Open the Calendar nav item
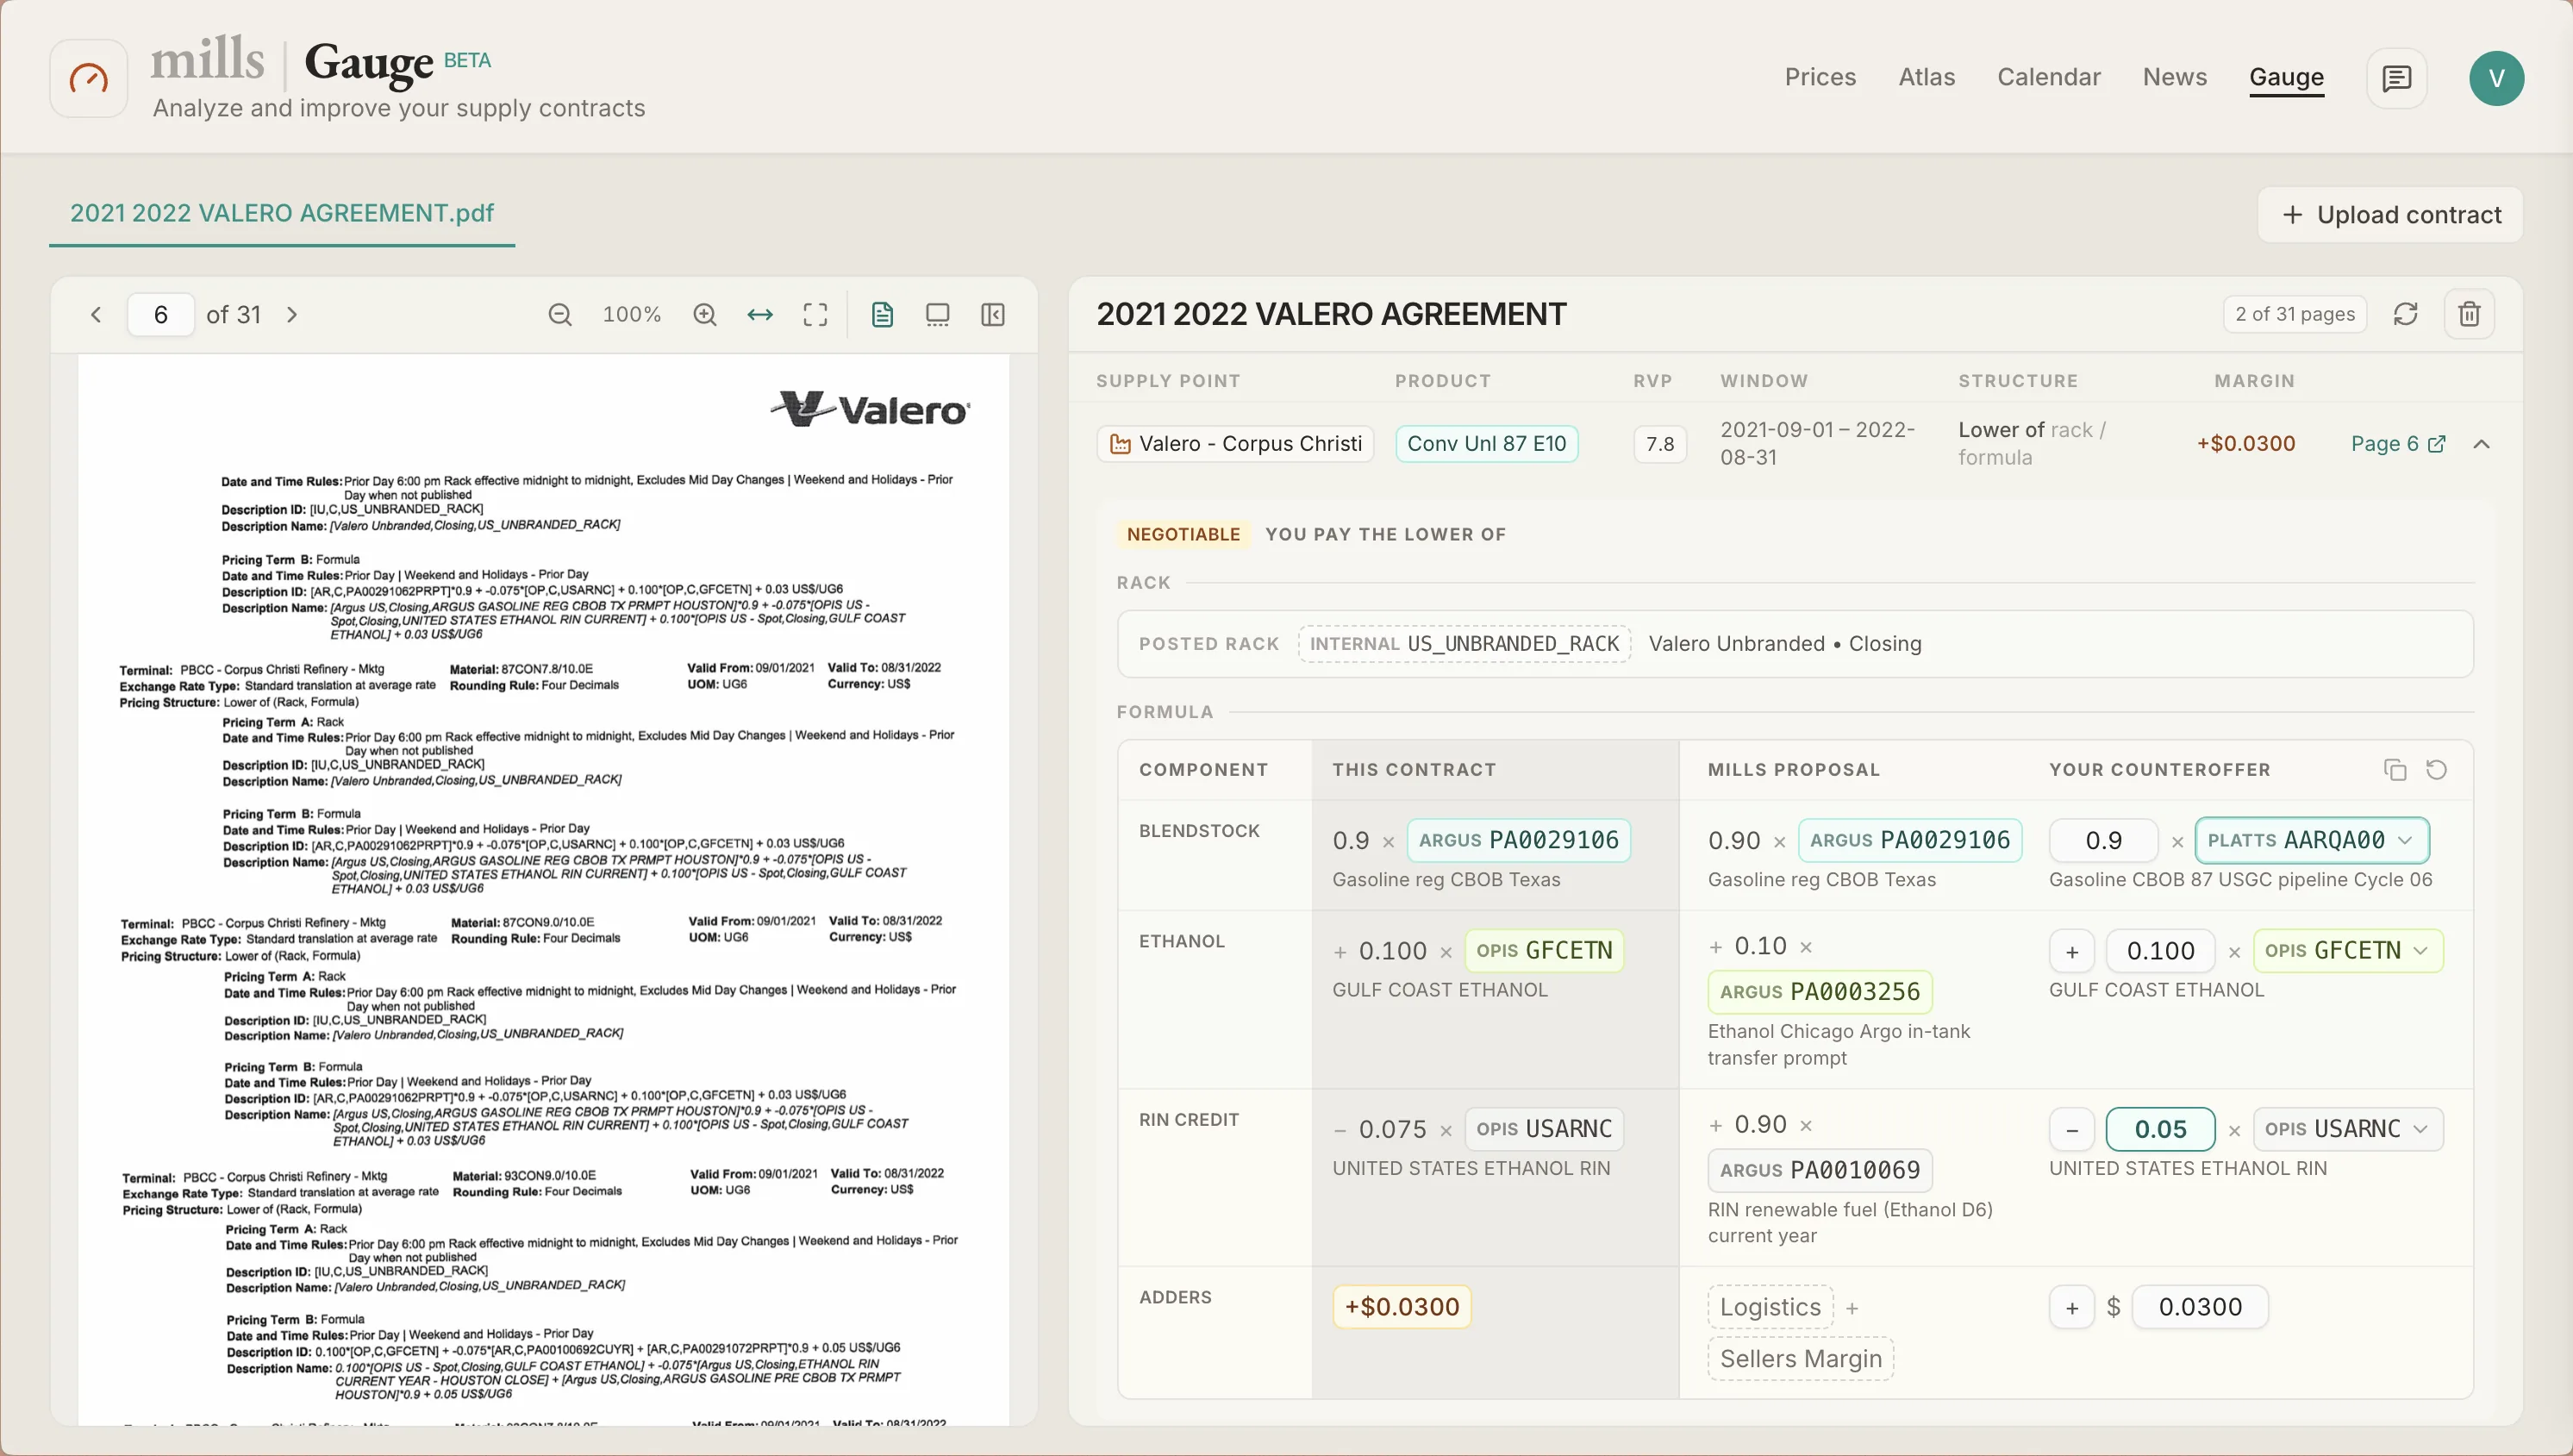The image size is (2573, 1456). pyautogui.click(x=2048, y=77)
